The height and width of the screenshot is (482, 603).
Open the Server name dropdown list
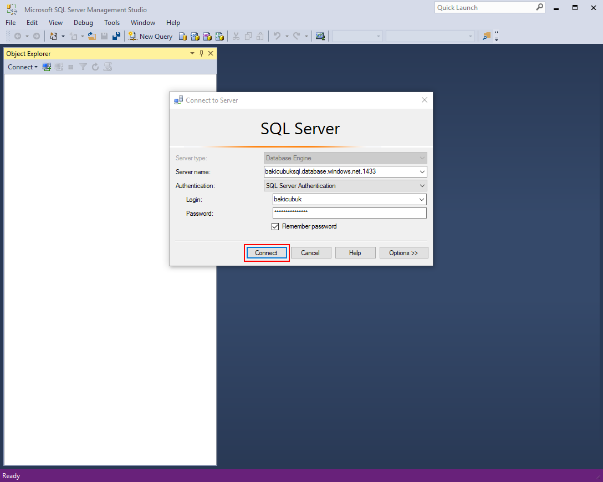point(422,172)
